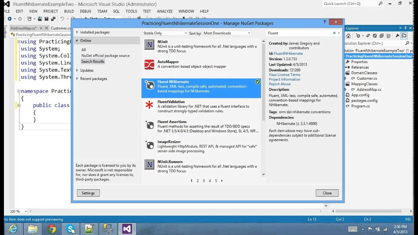The height and width of the screenshot is (235, 418).
Task: Collapse the namespace code block in editor
Action: point(19,91)
